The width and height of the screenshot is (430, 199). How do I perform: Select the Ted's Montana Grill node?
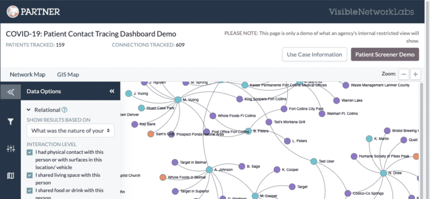click(269, 122)
